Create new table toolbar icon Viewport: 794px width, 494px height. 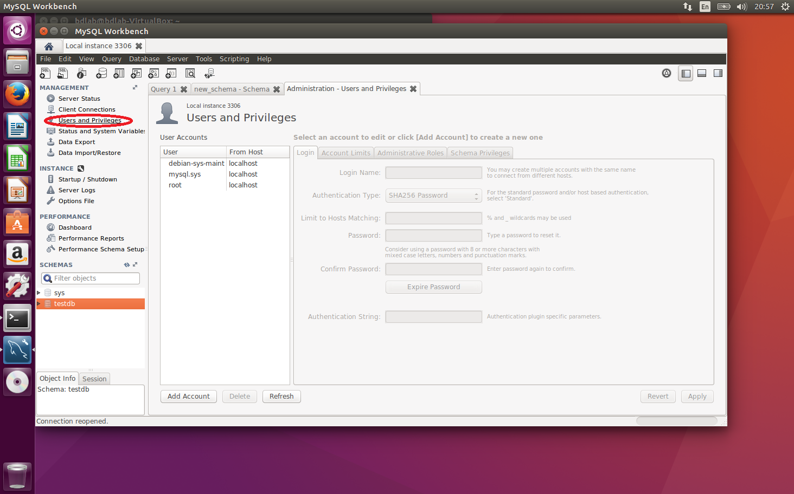(x=119, y=73)
